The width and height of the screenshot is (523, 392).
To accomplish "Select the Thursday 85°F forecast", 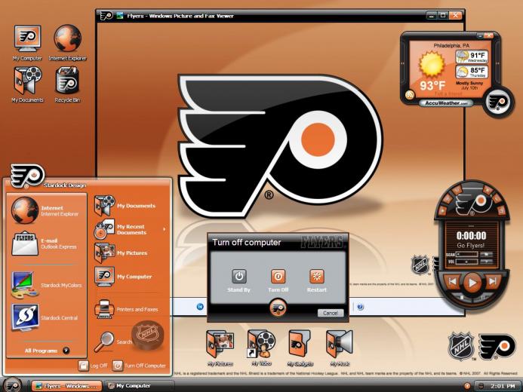I will point(472,72).
